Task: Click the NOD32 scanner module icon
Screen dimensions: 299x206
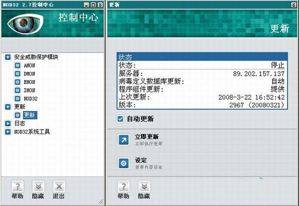Action: [x=17, y=99]
